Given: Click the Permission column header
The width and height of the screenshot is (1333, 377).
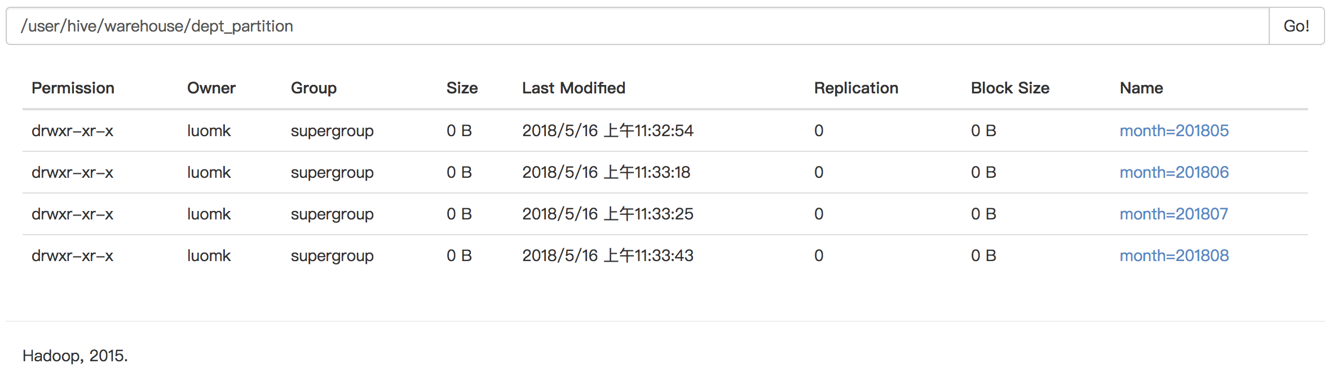Looking at the screenshot, I should (73, 88).
